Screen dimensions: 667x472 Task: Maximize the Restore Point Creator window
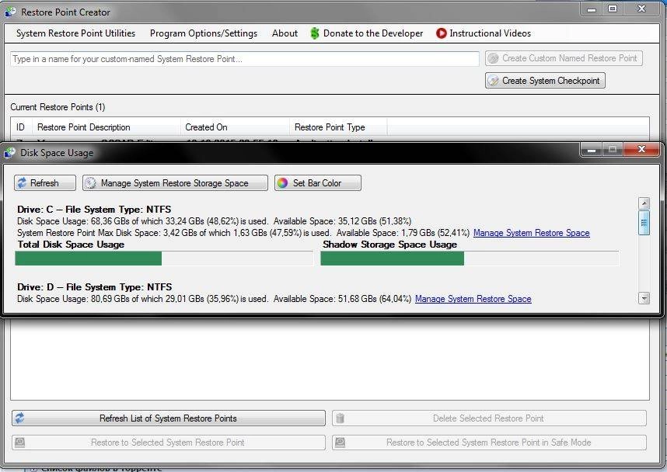pyautogui.click(x=613, y=9)
